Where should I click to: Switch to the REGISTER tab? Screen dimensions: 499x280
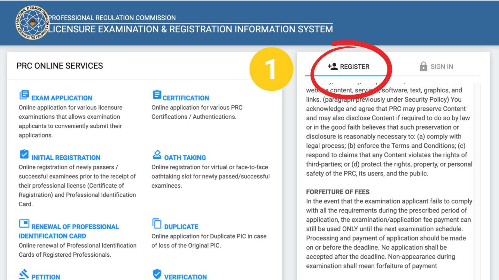pyautogui.click(x=348, y=66)
